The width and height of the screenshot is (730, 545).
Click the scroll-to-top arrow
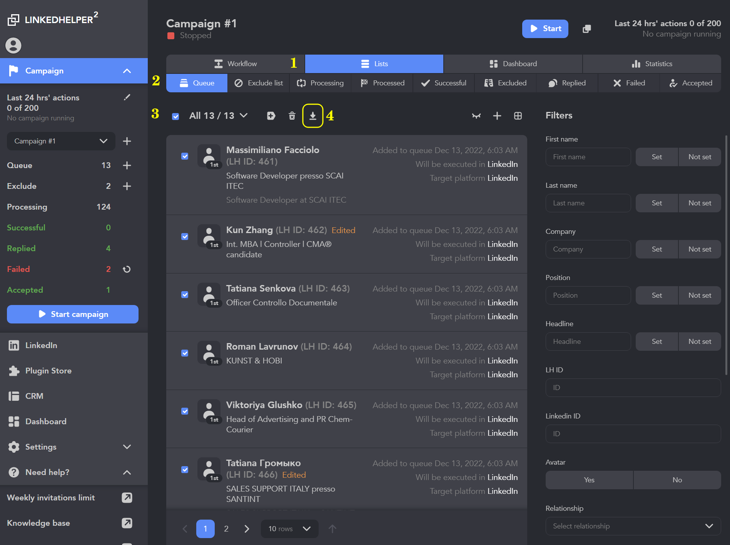click(332, 529)
